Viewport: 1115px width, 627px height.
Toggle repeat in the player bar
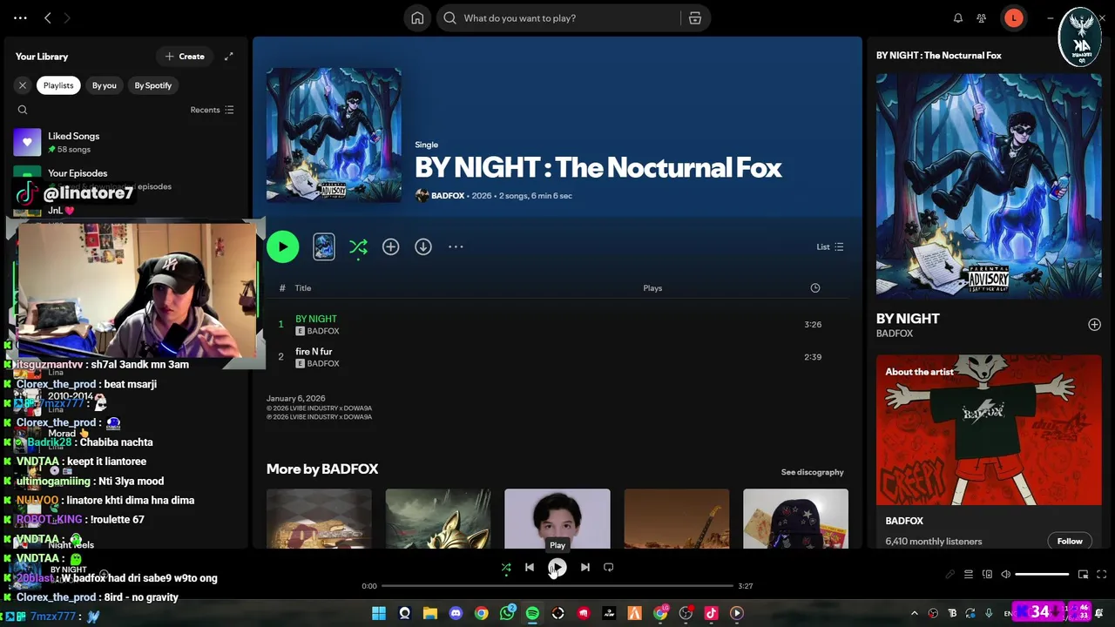tap(609, 568)
